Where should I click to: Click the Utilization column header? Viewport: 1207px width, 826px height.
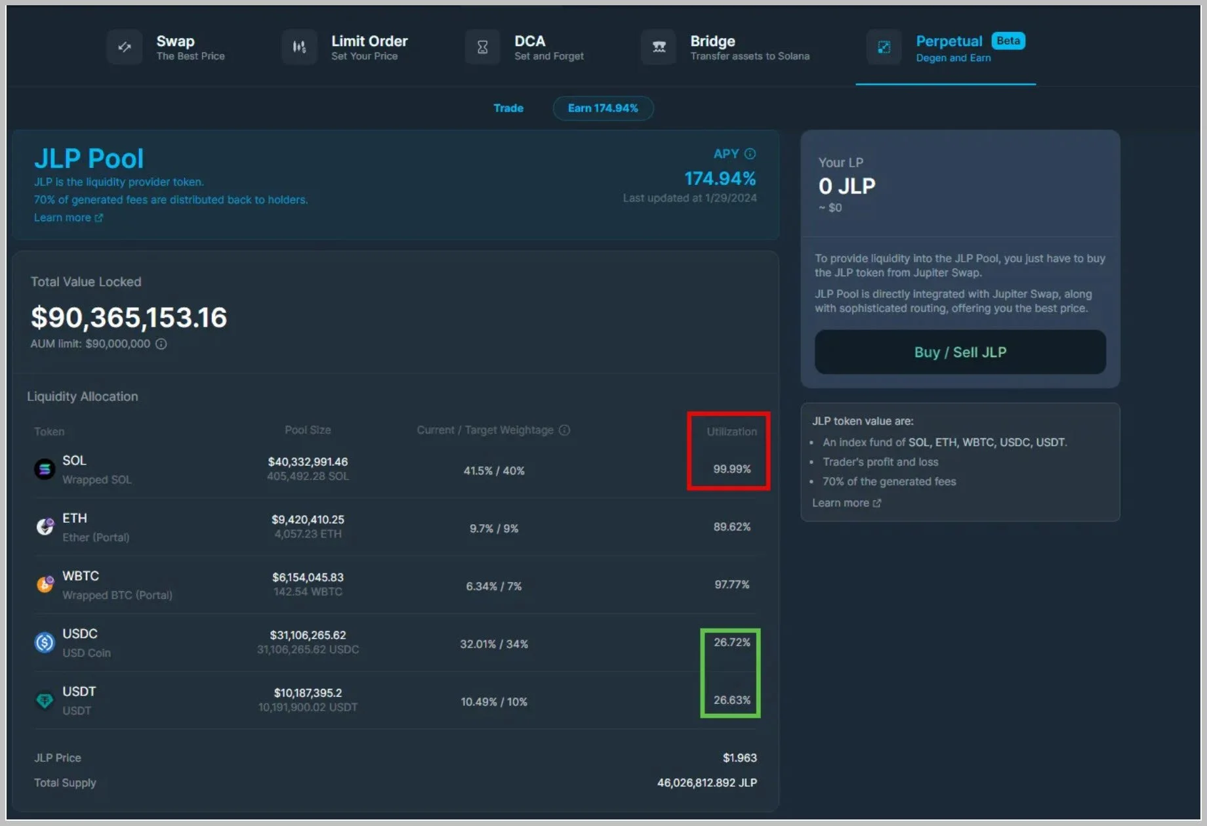pos(731,432)
